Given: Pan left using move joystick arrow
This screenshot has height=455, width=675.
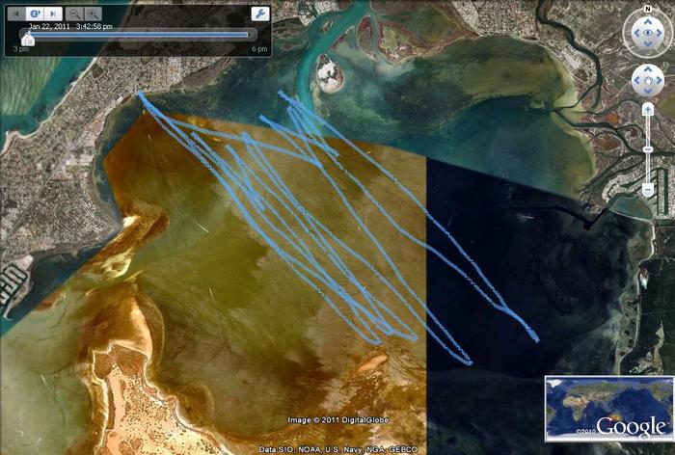Looking at the screenshot, I should click(636, 79).
